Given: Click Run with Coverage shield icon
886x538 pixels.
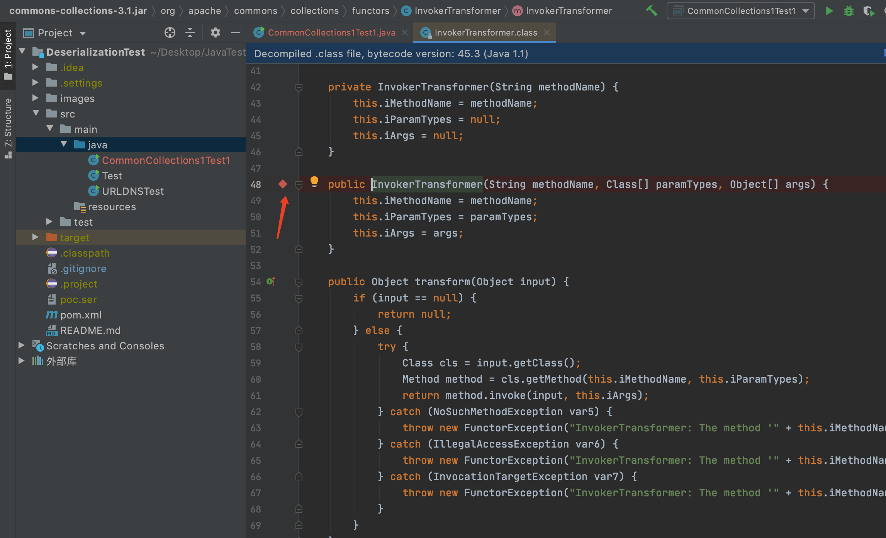Looking at the screenshot, I should pyautogui.click(x=868, y=11).
